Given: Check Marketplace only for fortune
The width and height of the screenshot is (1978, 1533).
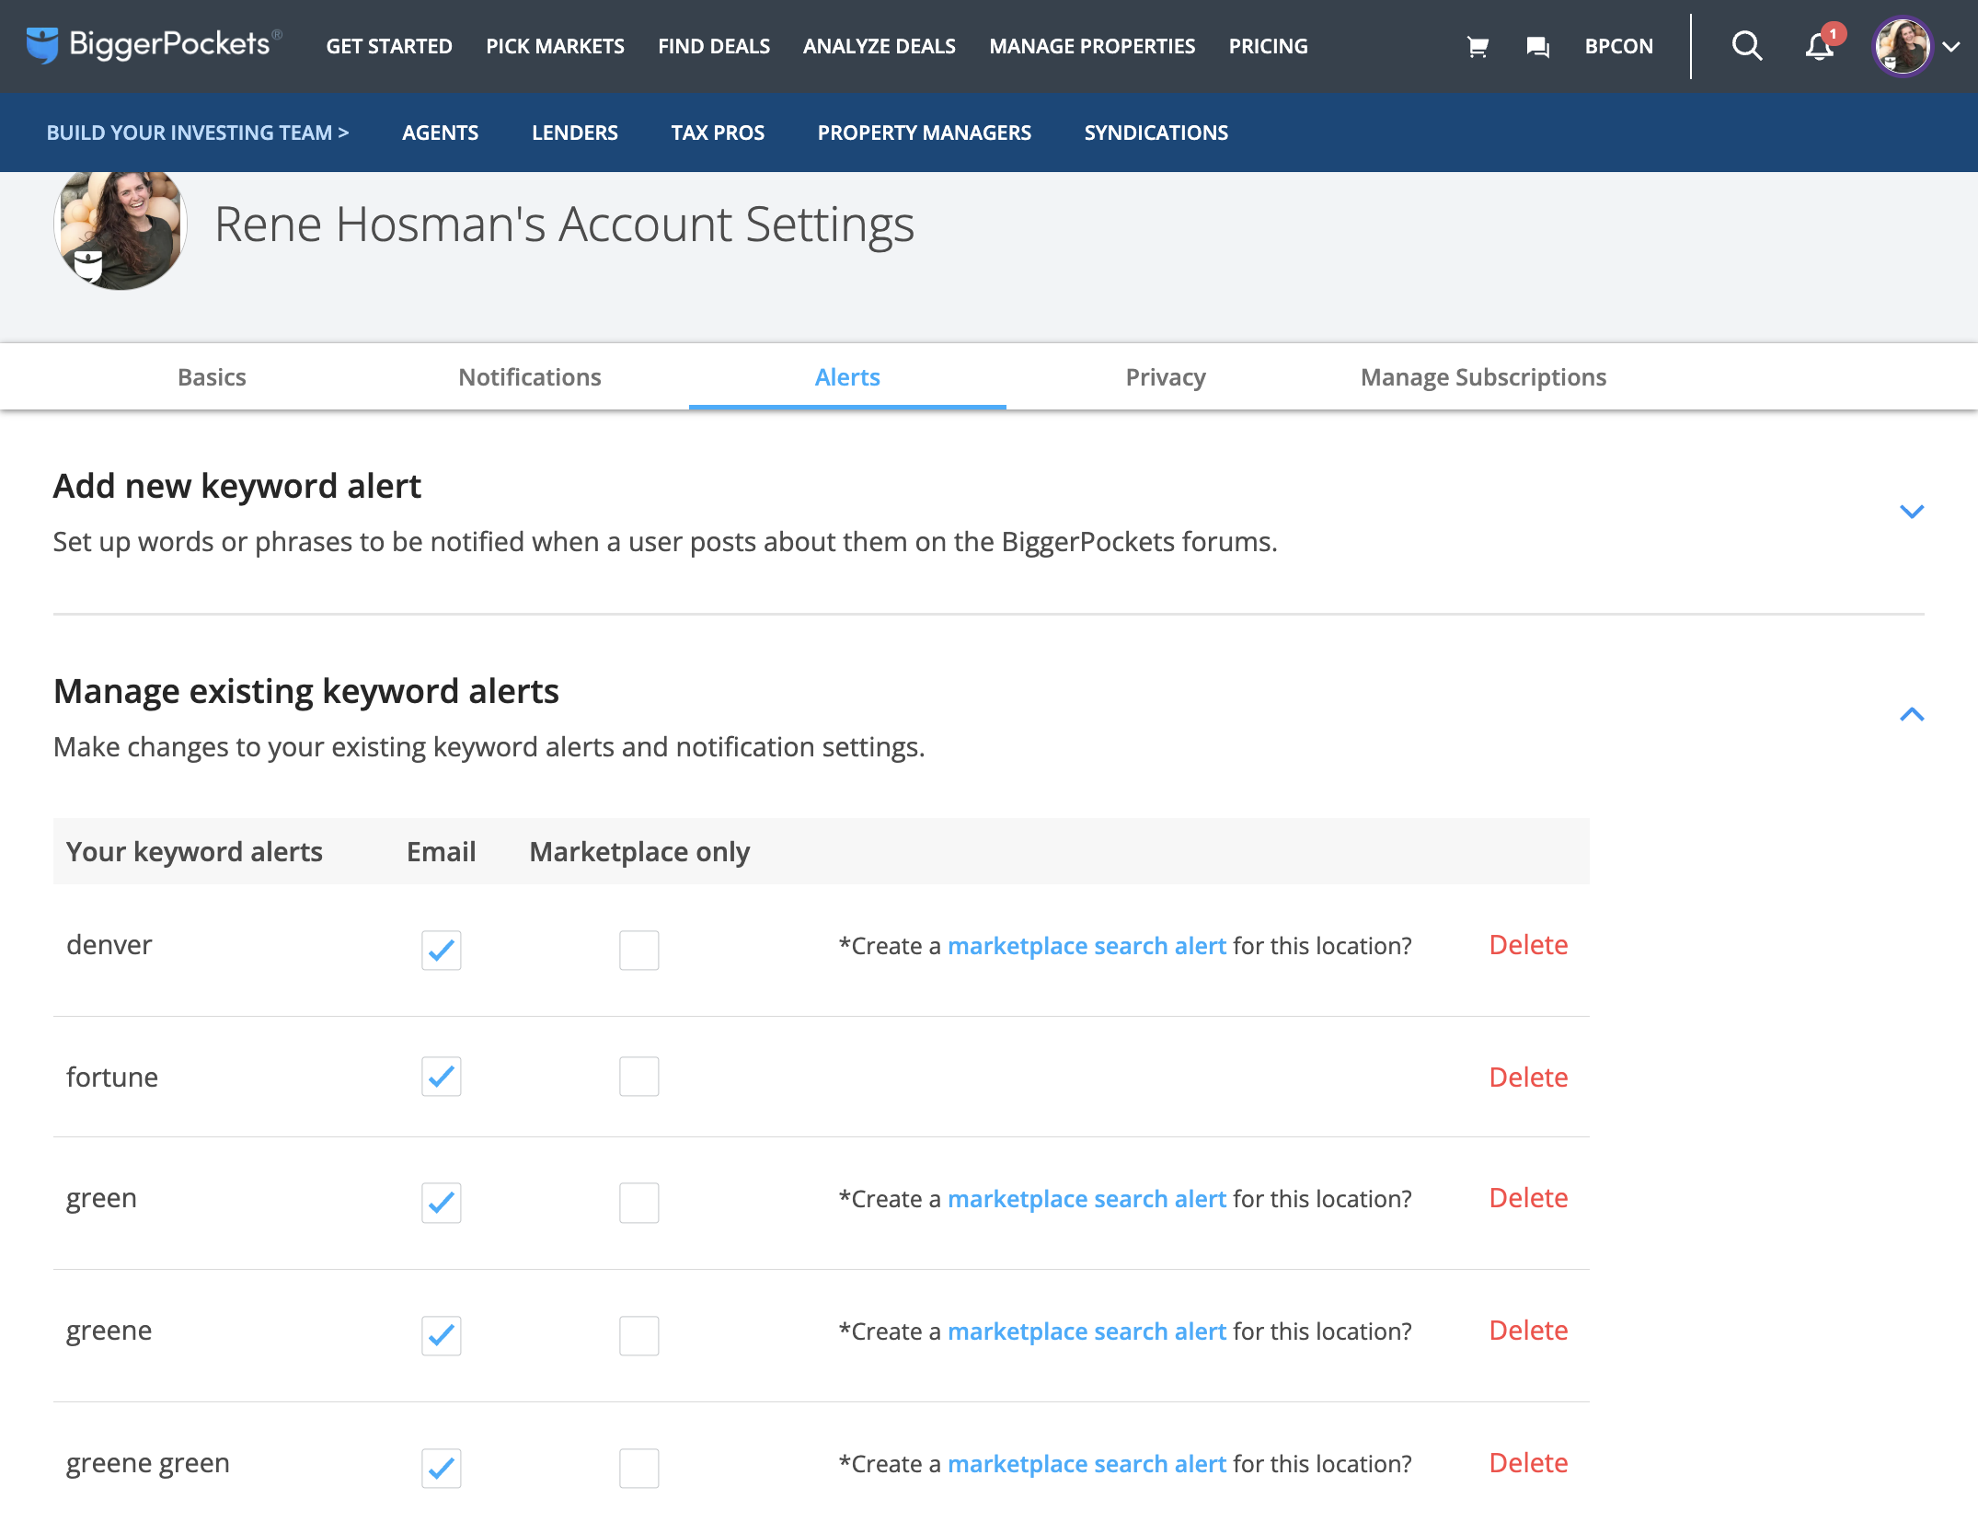Looking at the screenshot, I should click(639, 1077).
